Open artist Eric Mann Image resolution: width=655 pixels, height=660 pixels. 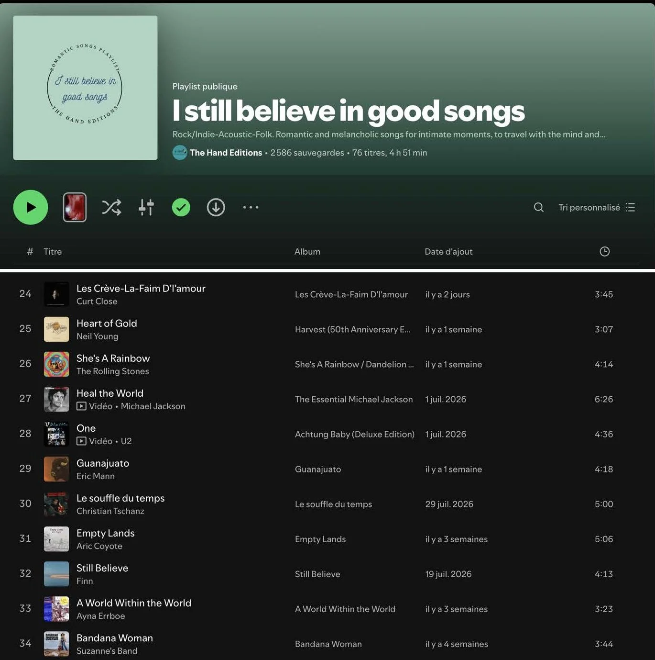coord(96,476)
